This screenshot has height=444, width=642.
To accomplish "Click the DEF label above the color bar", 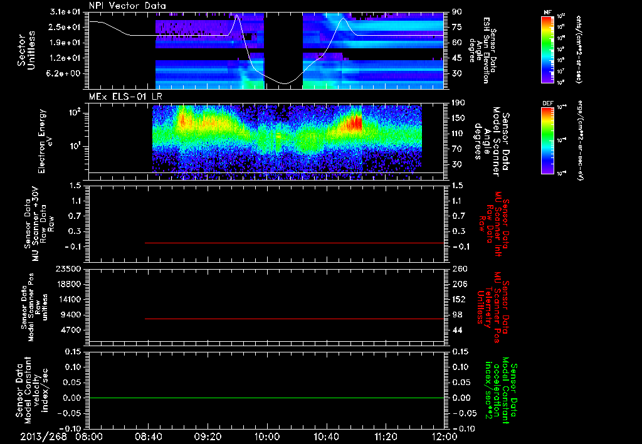I will (x=548, y=103).
